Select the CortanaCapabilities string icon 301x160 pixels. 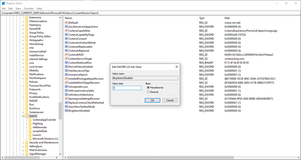[67, 31]
